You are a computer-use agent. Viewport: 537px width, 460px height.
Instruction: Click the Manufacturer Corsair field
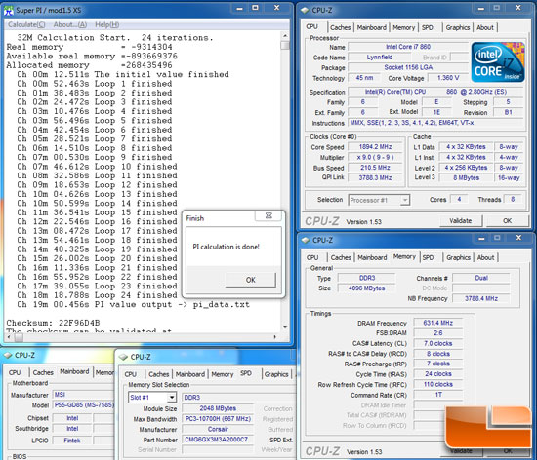pyautogui.click(x=218, y=429)
